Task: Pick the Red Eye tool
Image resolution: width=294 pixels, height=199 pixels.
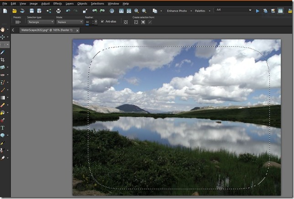Action: [x=3, y=75]
